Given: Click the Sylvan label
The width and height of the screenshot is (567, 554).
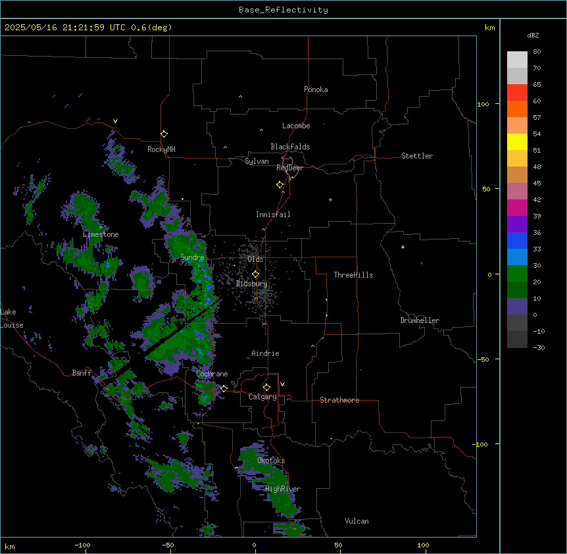Looking at the screenshot, I should (257, 161).
